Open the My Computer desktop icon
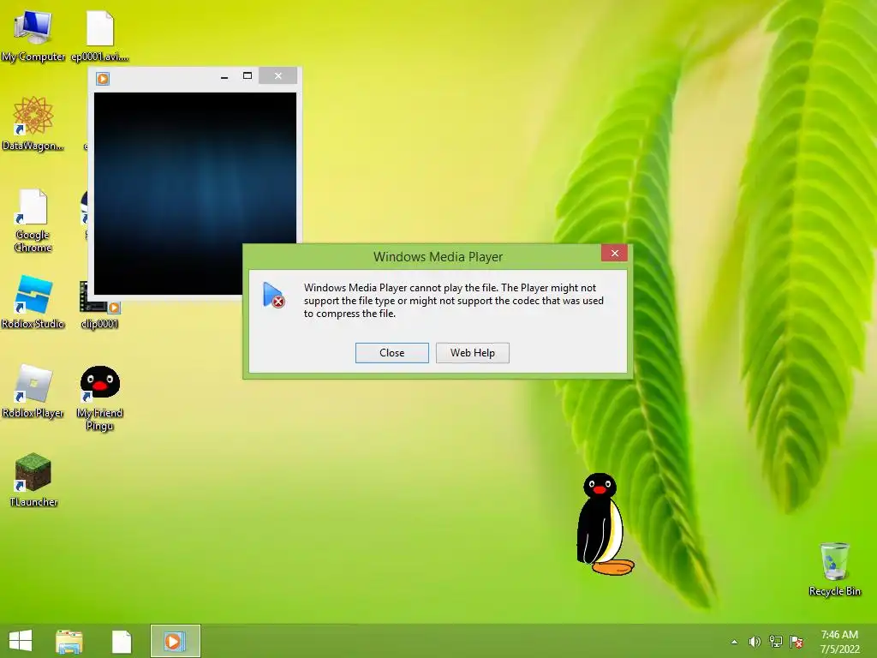Viewport: 877px width, 658px height. click(x=33, y=36)
